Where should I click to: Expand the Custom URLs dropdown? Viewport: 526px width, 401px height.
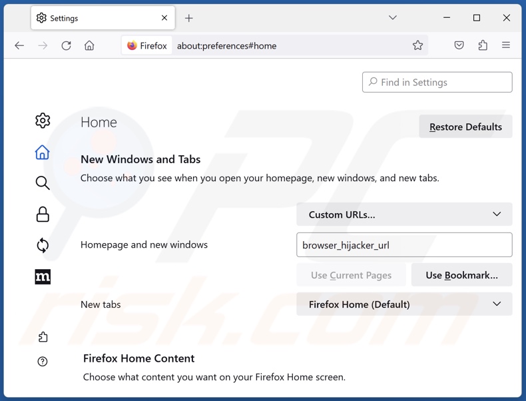point(404,214)
